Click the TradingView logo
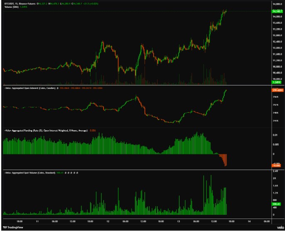This screenshot has width=285, height=231. click(x=14, y=227)
